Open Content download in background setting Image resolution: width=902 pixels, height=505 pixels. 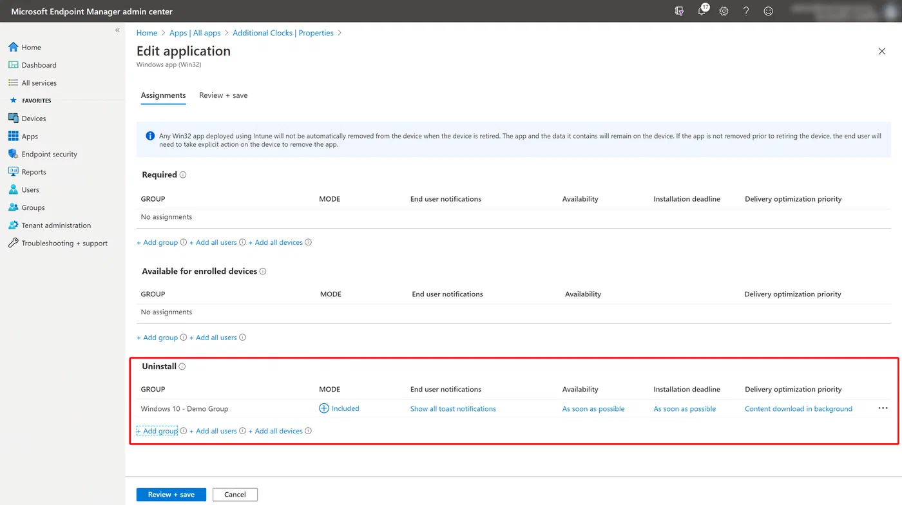tap(798, 408)
